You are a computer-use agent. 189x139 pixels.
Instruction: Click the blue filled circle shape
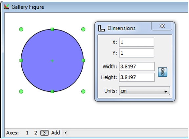[52, 60]
